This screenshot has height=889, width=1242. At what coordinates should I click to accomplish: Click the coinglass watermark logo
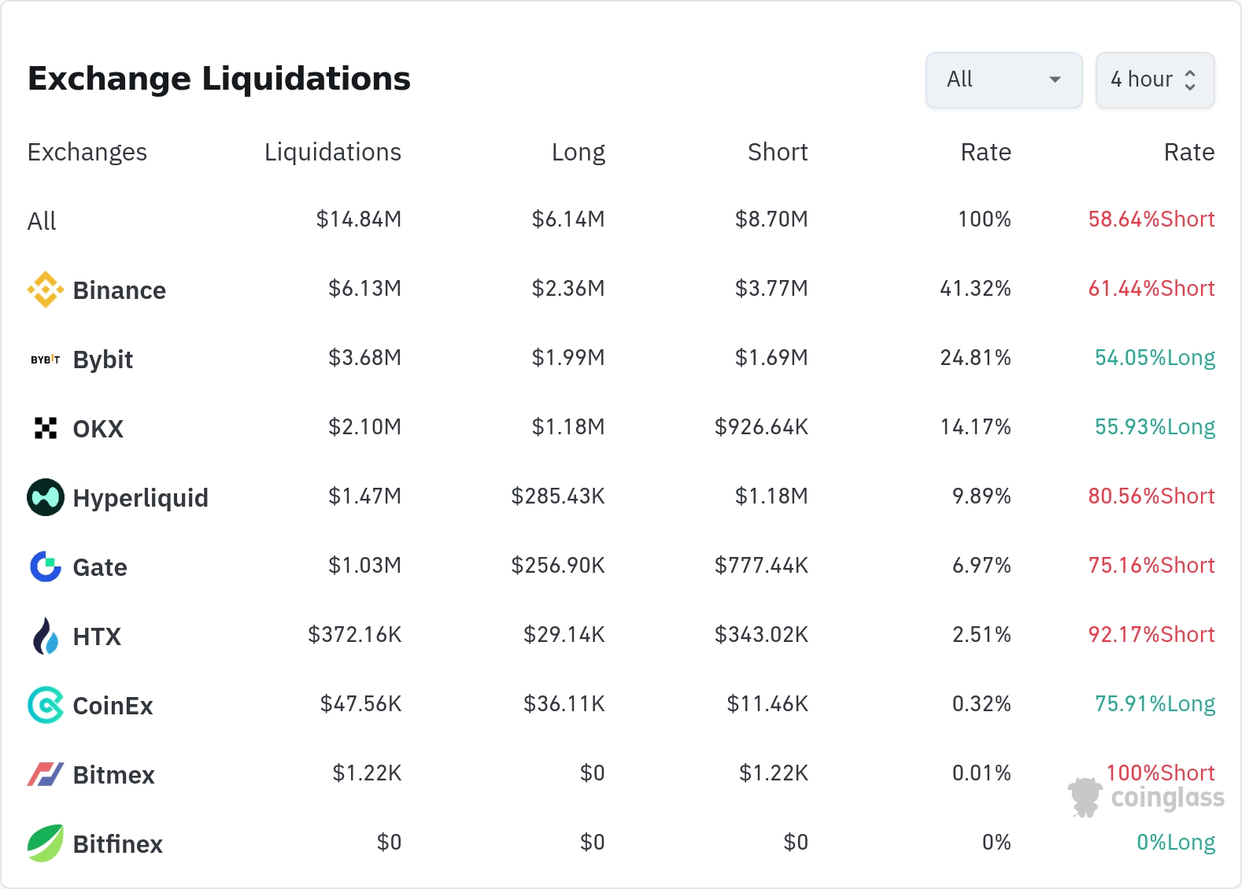click(x=1147, y=798)
